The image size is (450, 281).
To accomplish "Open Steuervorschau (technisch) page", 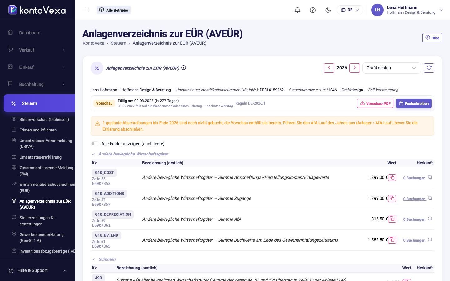I will coord(44,119).
